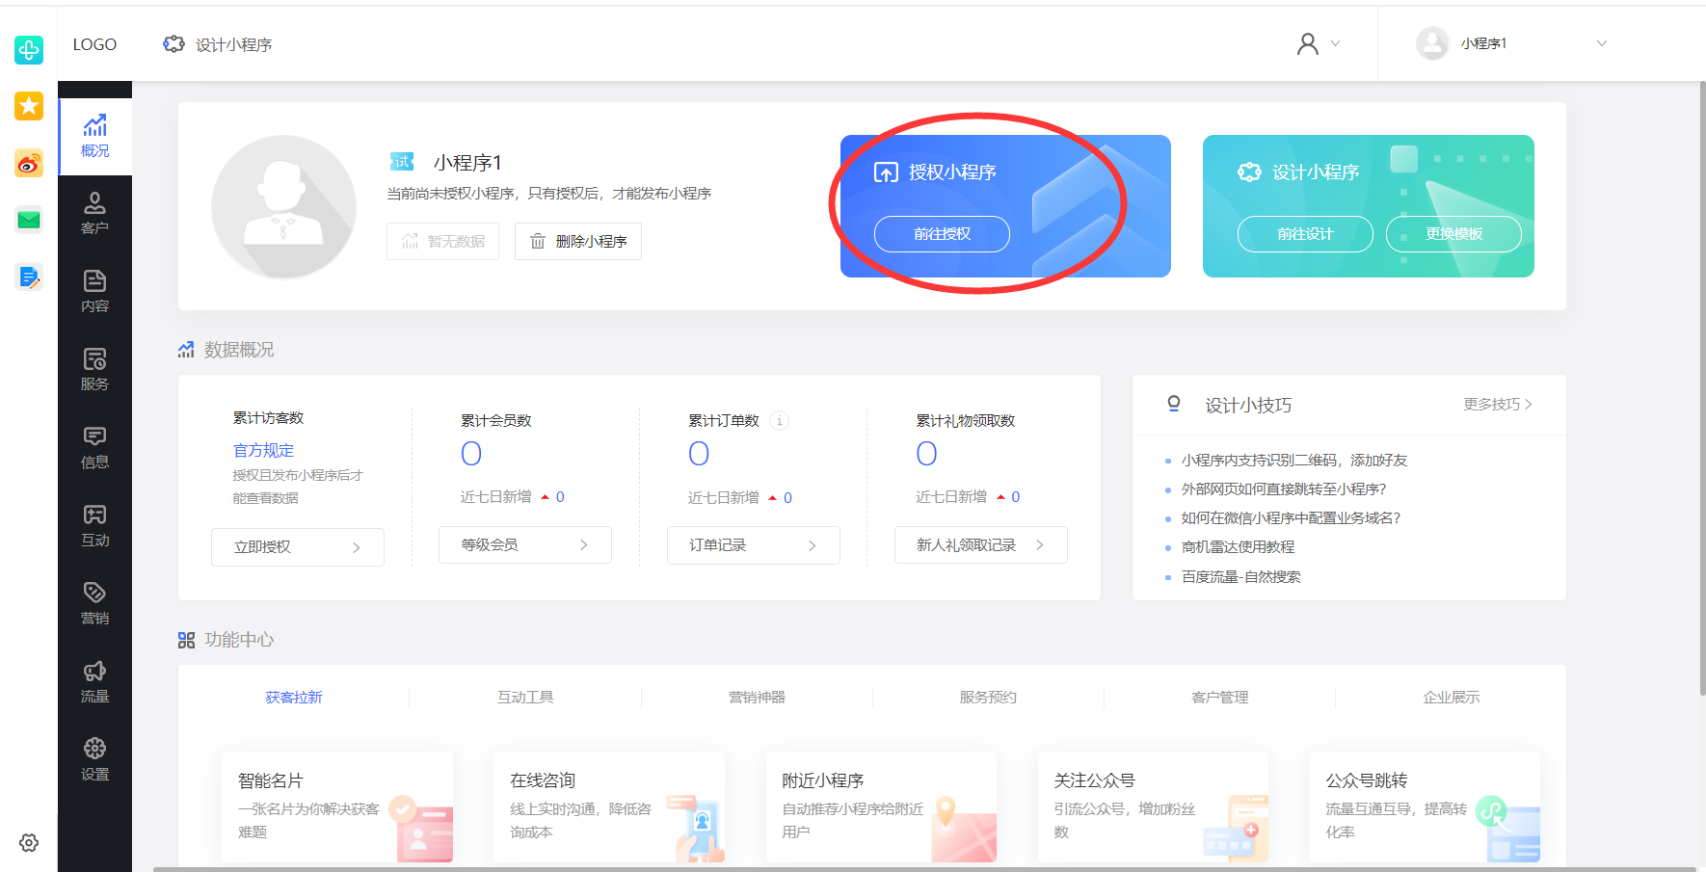Open tip 小程序内支持识别二维码，添加好友
The height and width of the screenshot is (872, 1706).
click(1294, 461)
